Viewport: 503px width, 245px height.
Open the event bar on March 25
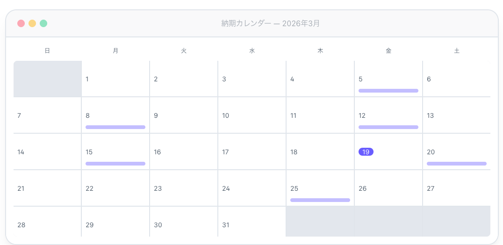320,200
